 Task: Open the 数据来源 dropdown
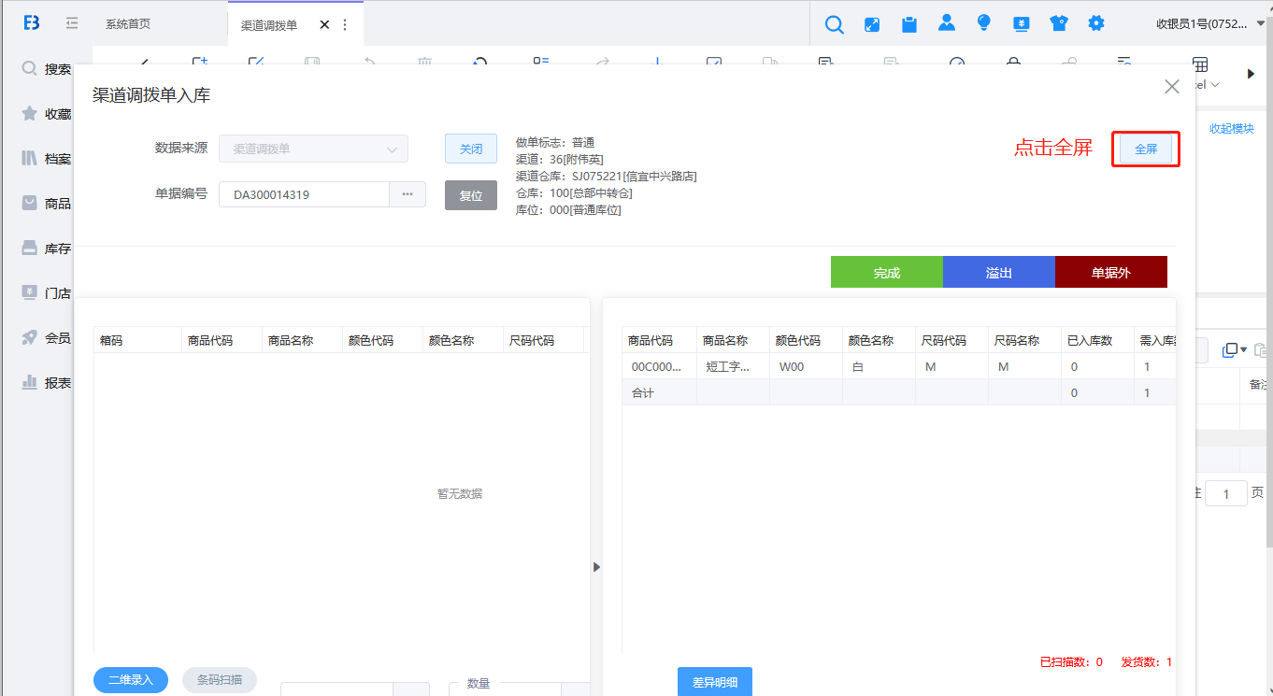click(x=313, y=149)
